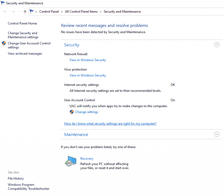The width and height of the screenshot is (224, 196).
Task: Click the title bar flag icon
Action: click(3, 3)
